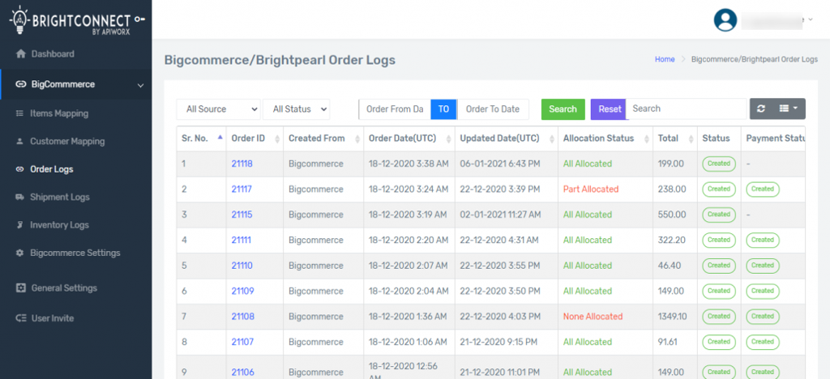Collapse the BigCommmerce menu chevron
Screen dimensions: 830x379
[x=140, y=85]
